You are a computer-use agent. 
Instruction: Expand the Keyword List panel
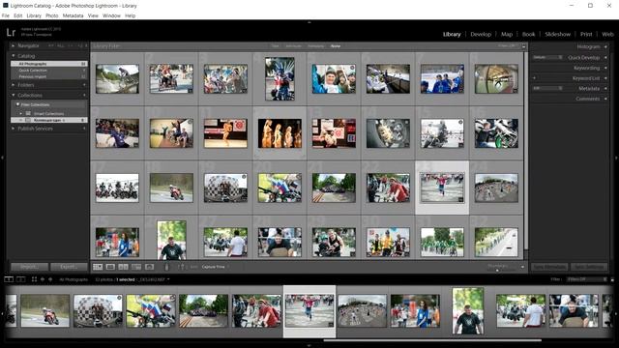click(606, 78)
